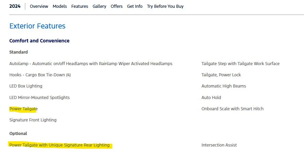Select the LED Box Lighting feature
Viewport: 304px width, 155px height.
[x=26, y=86]
